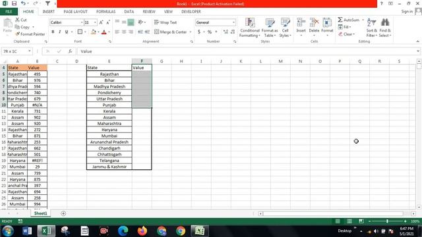This screenshot has height=237, width=422.
Task: Click Merge & Center
Action: 171,32
